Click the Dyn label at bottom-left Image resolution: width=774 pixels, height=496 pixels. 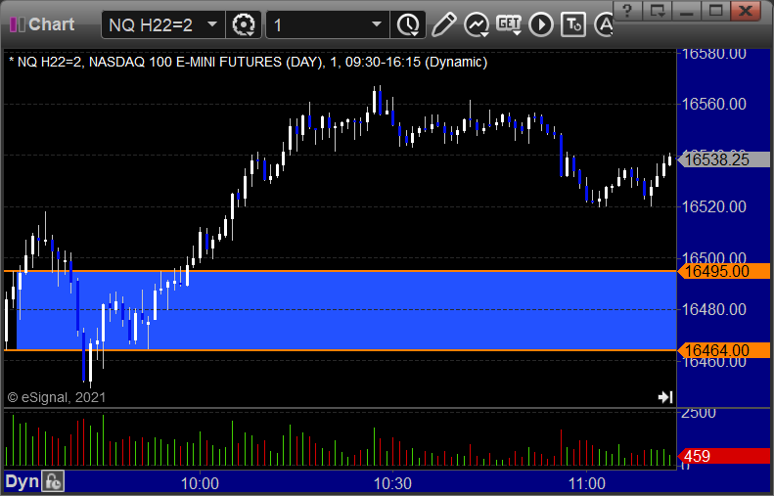coord(22,481)
